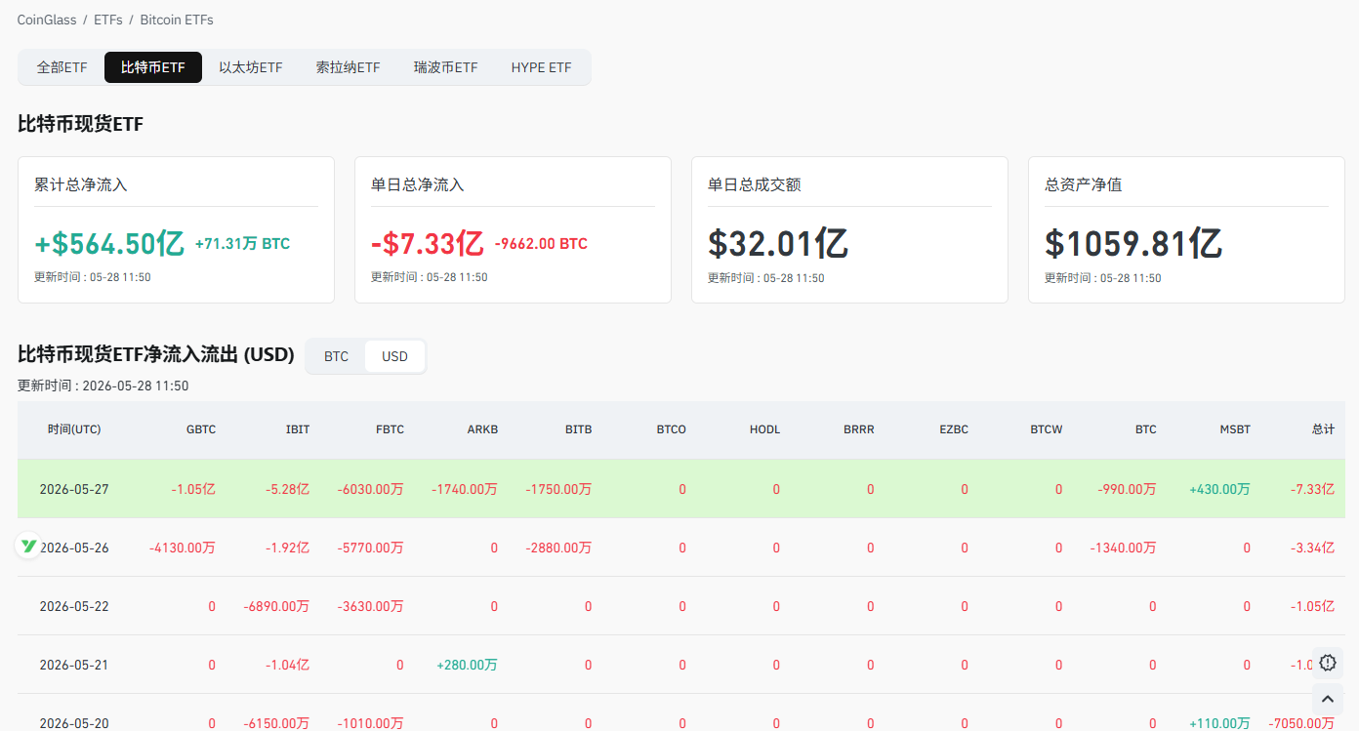Click the -6030.00万 FBTC value

[x=371, y=489]
